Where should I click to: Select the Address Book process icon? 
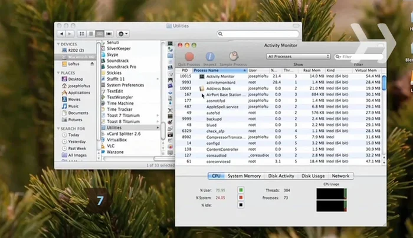pyautogui.click(x=202, y=88)
